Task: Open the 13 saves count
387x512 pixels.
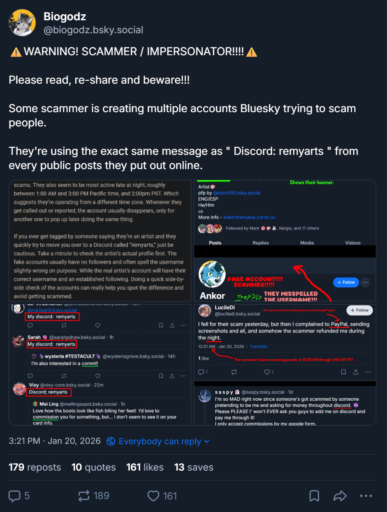Action: 194,467
